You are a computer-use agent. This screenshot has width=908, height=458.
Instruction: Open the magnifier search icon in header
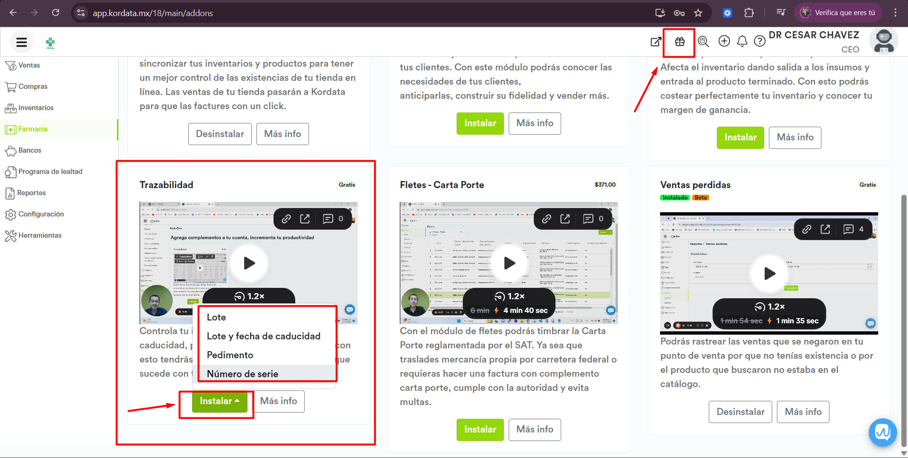pyautogui.click(x=703, y=42)
